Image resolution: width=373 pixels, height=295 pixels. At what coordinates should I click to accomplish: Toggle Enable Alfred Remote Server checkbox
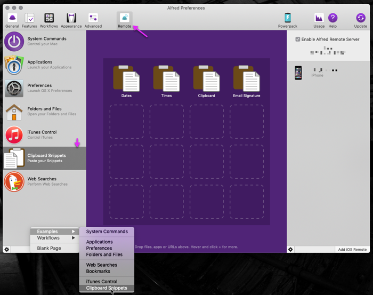pyautogui.click(x=297, y=39)
